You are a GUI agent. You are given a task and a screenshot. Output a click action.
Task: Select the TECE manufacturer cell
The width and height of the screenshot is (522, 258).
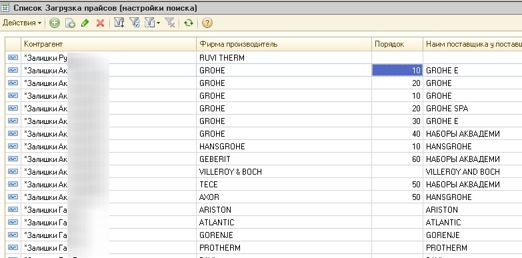coord(284,184)
